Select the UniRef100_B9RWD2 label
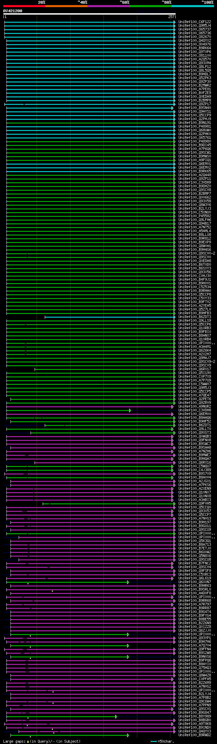The width and height of the screenshot is (217, 744). tap(195, 735)
